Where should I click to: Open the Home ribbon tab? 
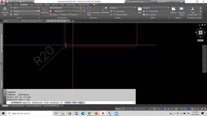(x=9, y=5)
